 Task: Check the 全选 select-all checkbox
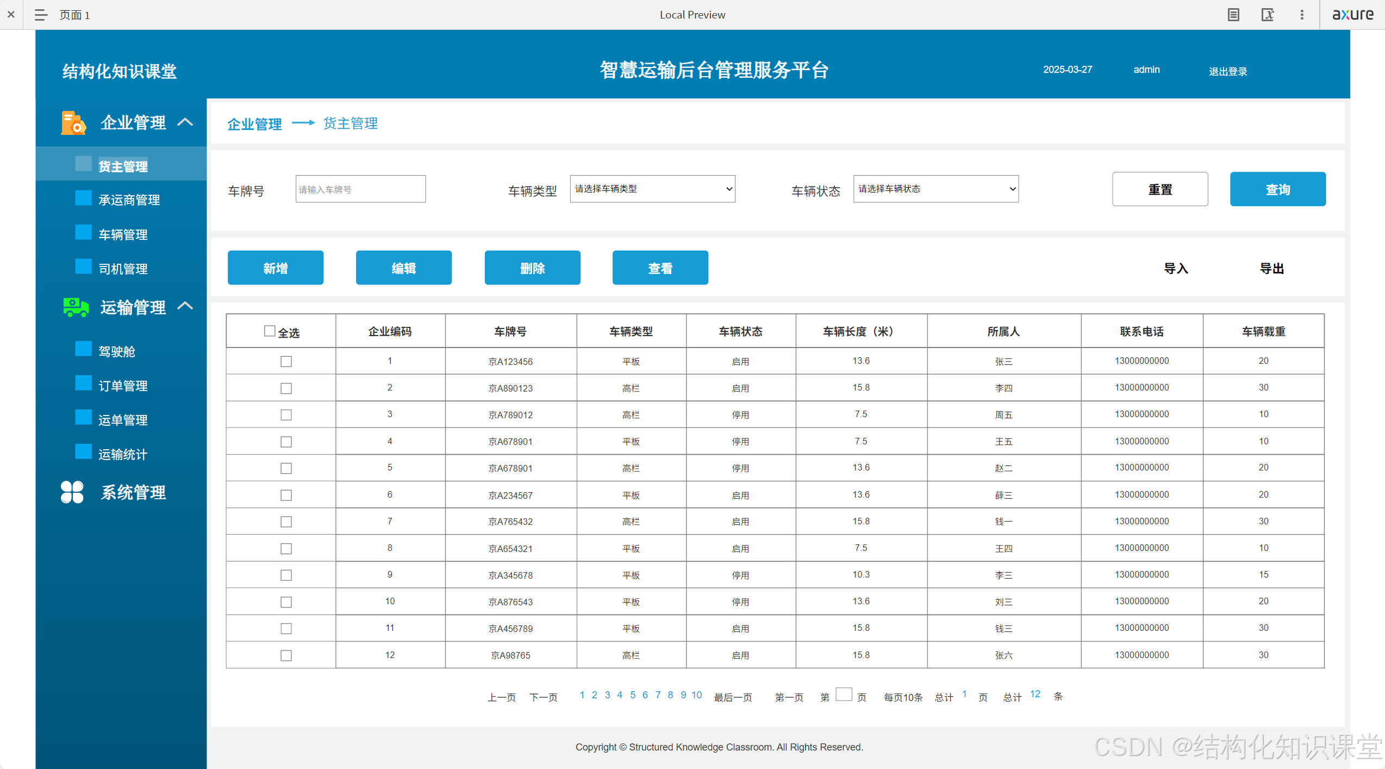270,331
